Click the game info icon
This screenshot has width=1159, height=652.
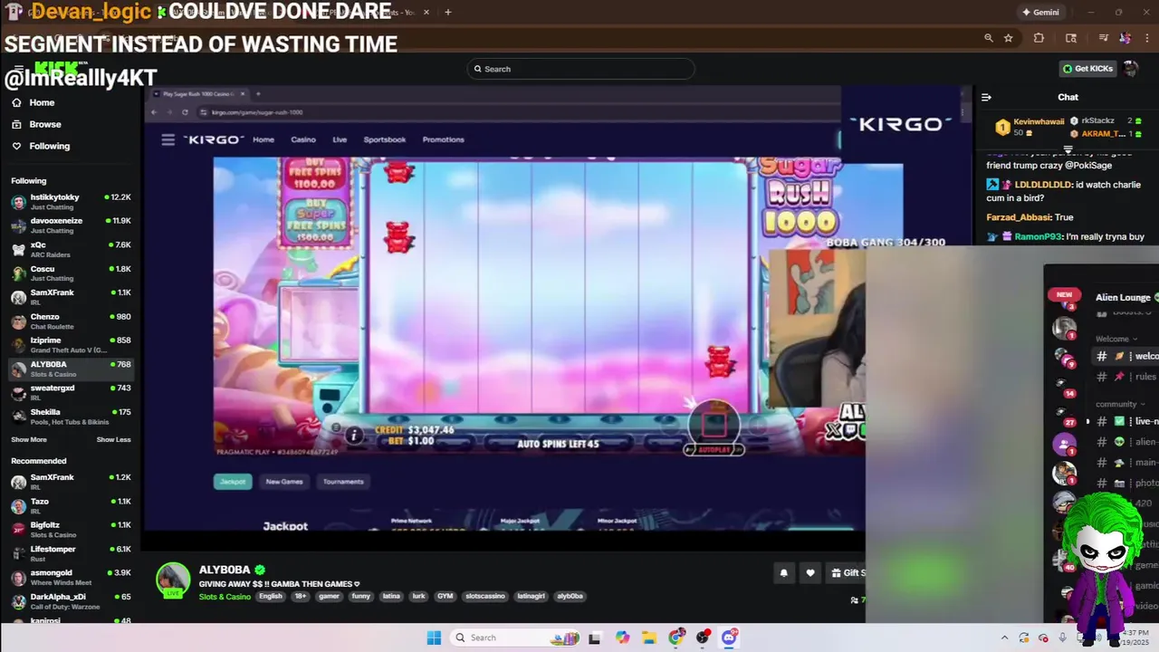tap(354, 436)
